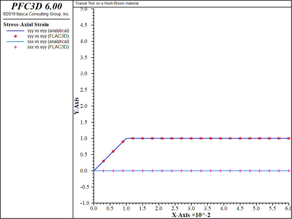Screen dimensions: 292x219
Task: Click the light blue legend line sample
Action: tap(15, 42)
